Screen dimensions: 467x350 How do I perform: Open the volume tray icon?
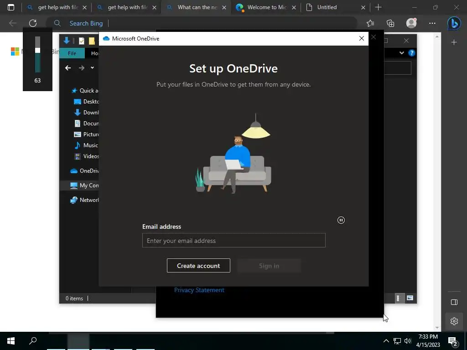click(408, 341)
